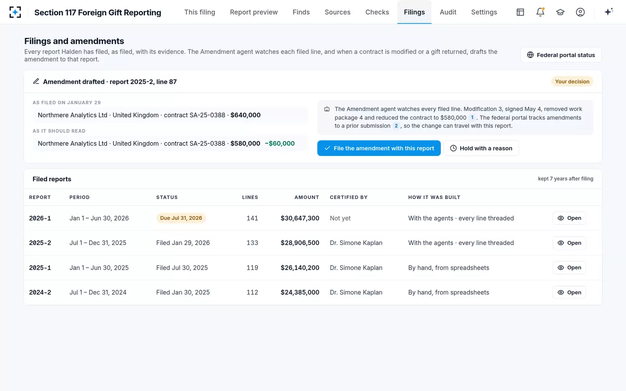Click the Amount column header
This screenshot has height=391, width=626.
click(x=307, y=197)
